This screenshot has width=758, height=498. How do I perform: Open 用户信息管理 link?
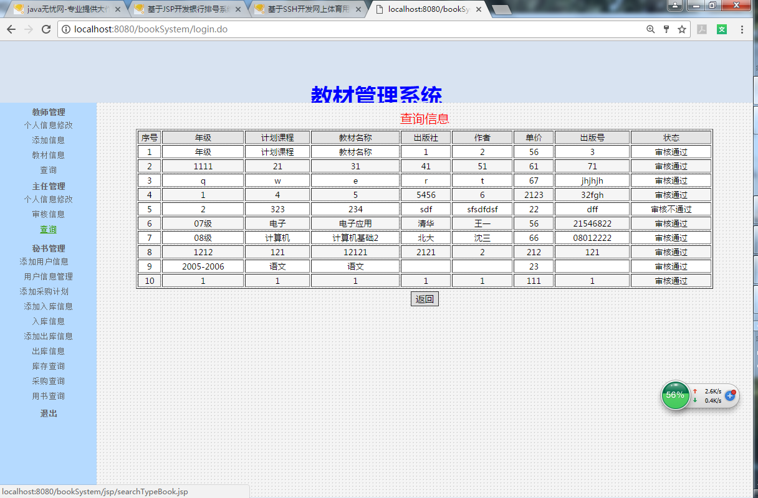tap(49, 276)
